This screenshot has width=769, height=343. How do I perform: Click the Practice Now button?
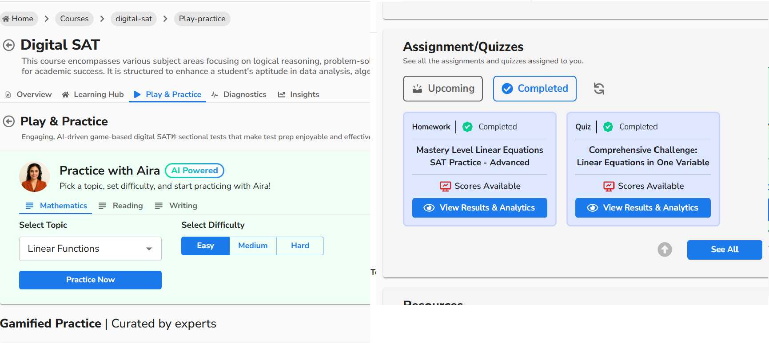pyautogui.click(x=90, y=280)
